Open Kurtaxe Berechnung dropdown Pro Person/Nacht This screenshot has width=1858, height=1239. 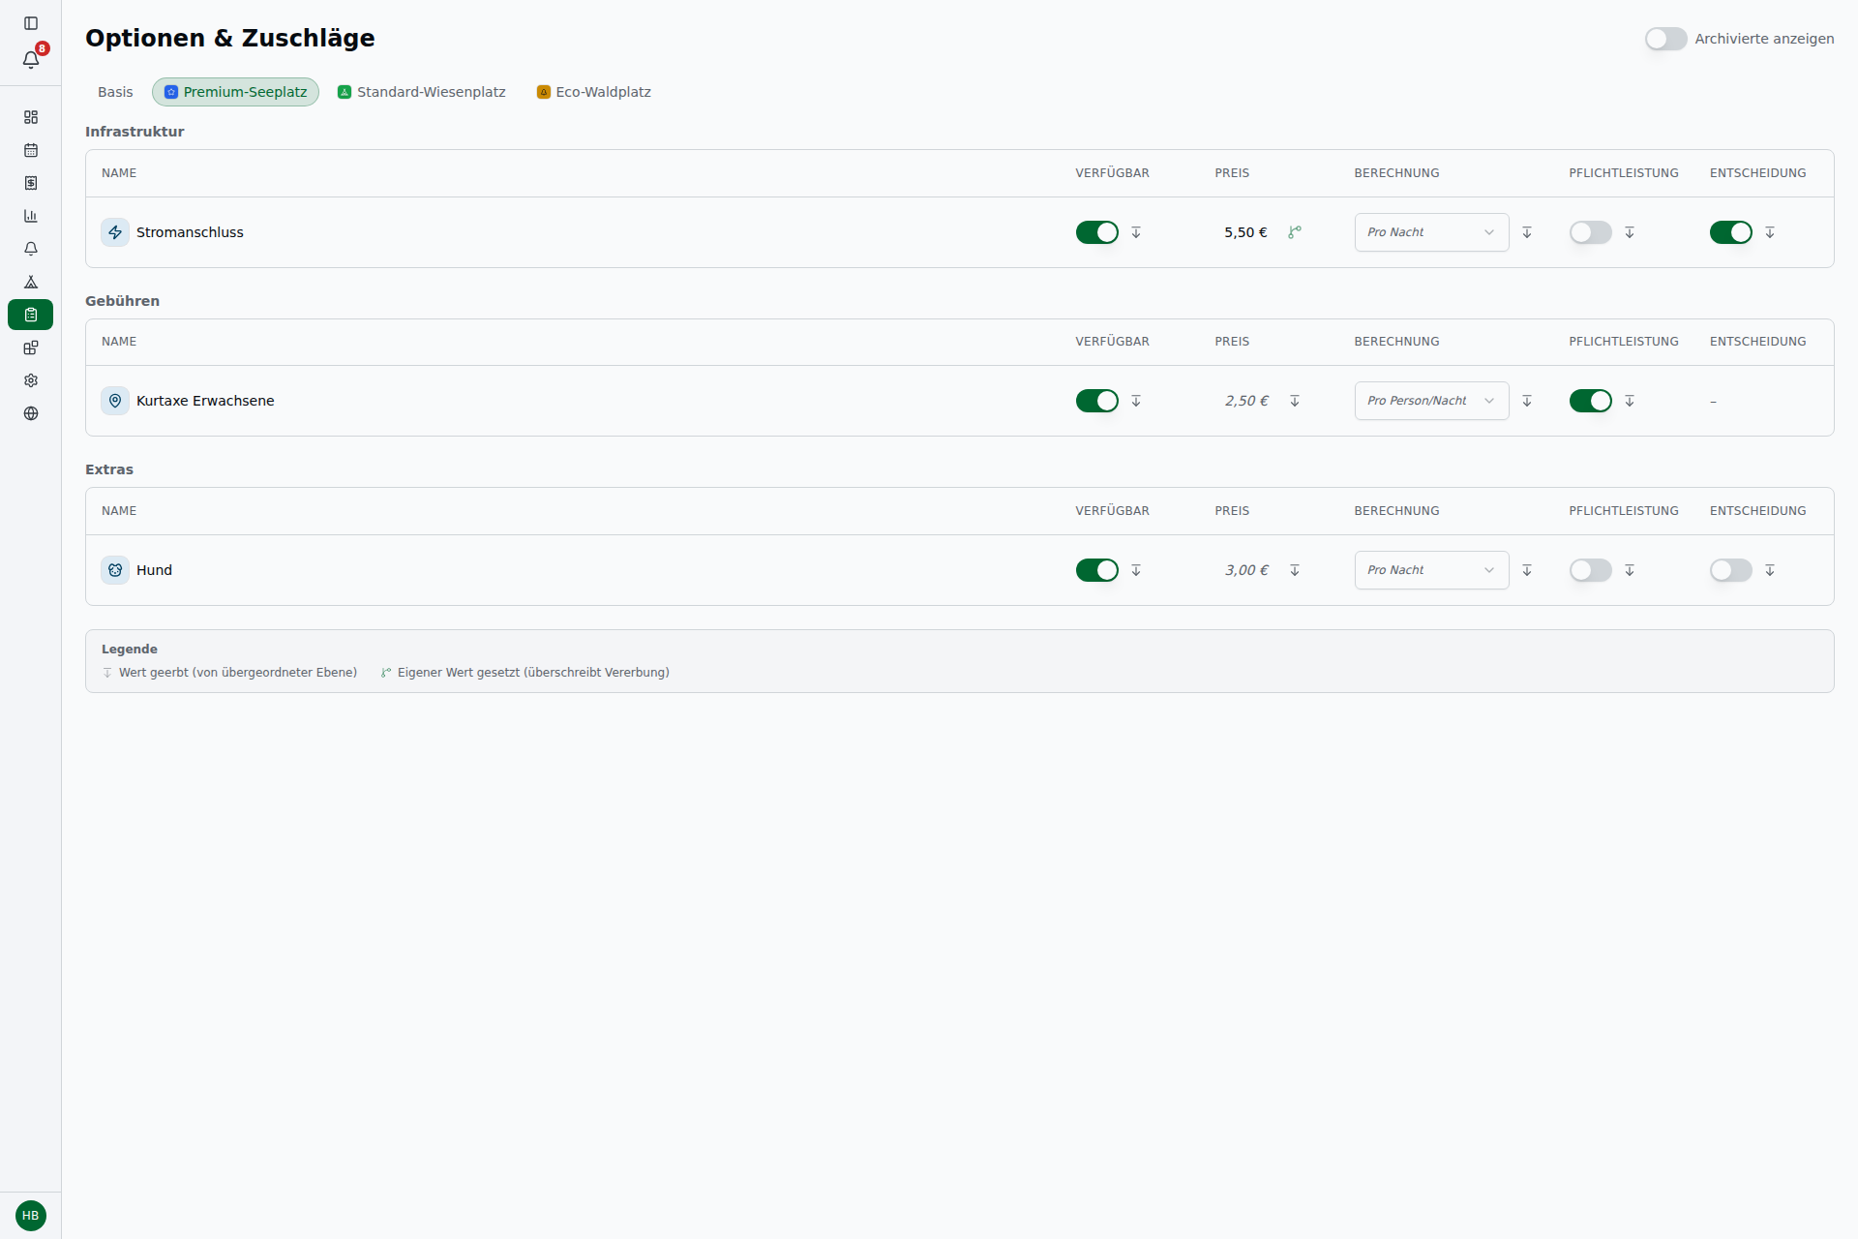(x=1431, y=401)
